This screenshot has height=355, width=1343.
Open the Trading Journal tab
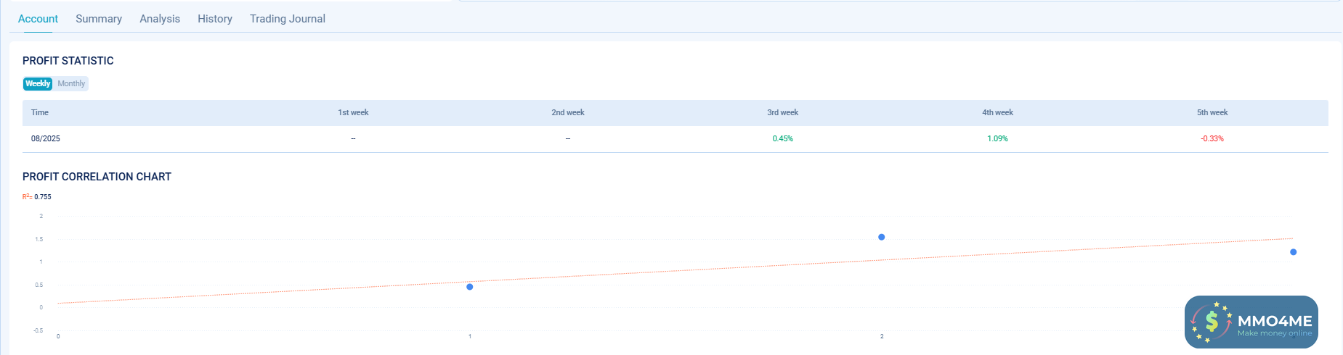(x=288, y=19)
